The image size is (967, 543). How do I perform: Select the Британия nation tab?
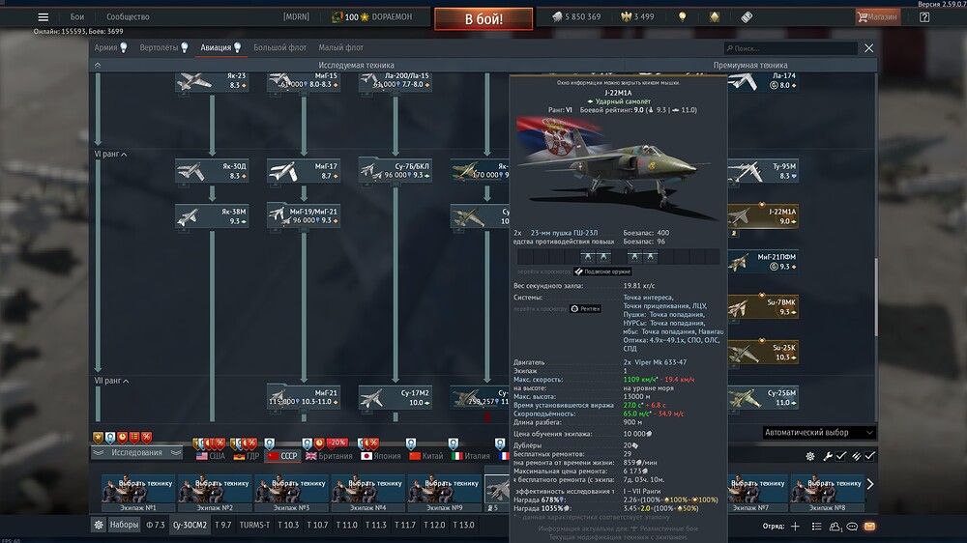tap(329, 456)
